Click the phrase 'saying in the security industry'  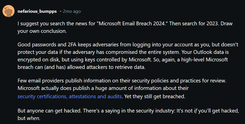(140, 111)
